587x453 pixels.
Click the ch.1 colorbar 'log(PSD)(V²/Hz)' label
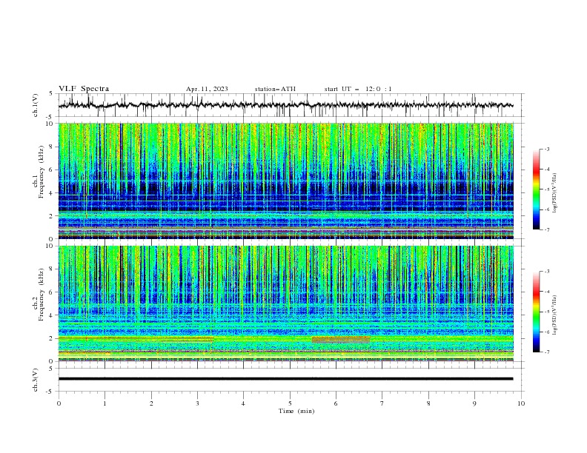(555, 193)
